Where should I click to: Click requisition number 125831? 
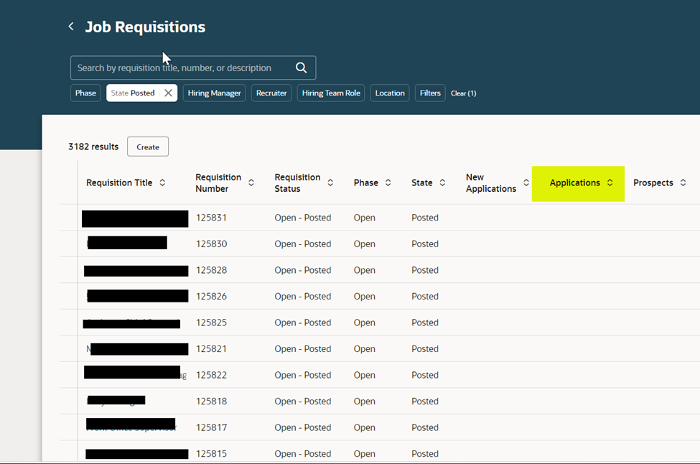pyautogui.click(x=211, y=218)
